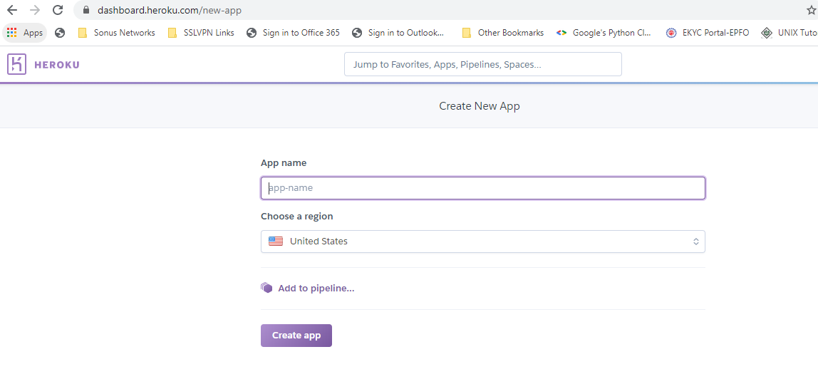Open the SSLVPN Links bookmark folder
Image resolution: width=818 pixels, height=389 pixels.
pyautogui.click(x=201, y=33)
